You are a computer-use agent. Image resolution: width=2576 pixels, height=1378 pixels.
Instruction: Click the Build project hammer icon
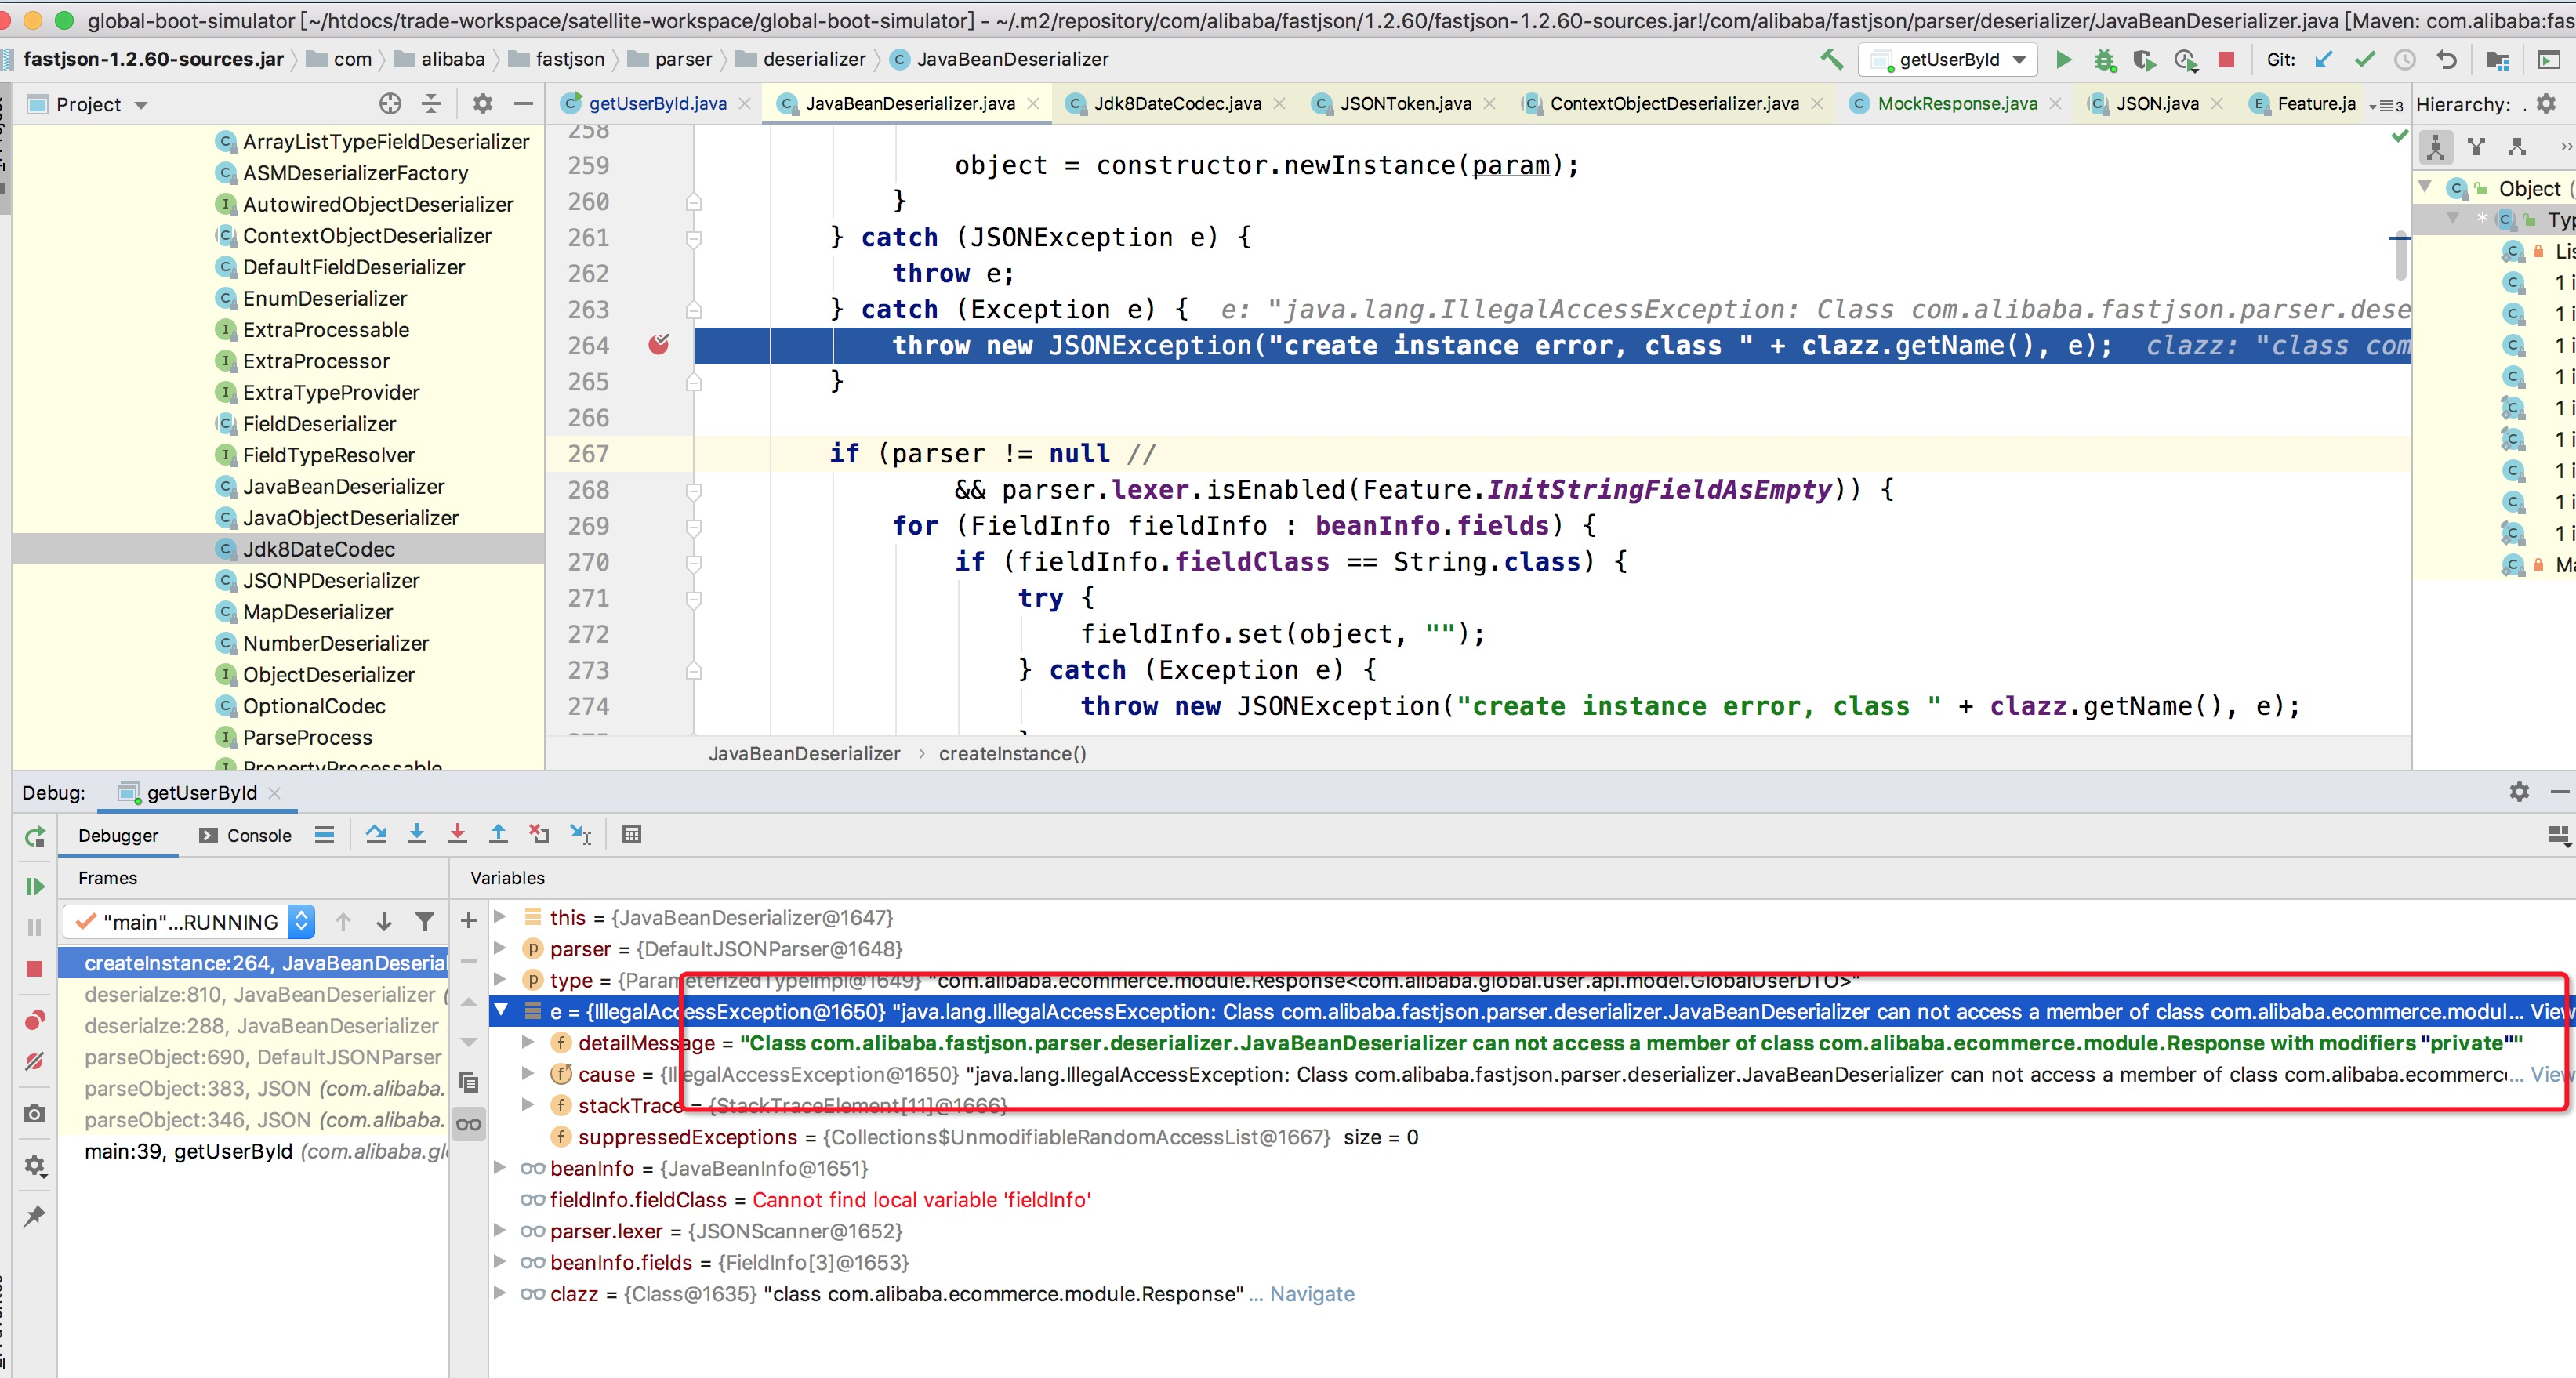click(1831, 60)
